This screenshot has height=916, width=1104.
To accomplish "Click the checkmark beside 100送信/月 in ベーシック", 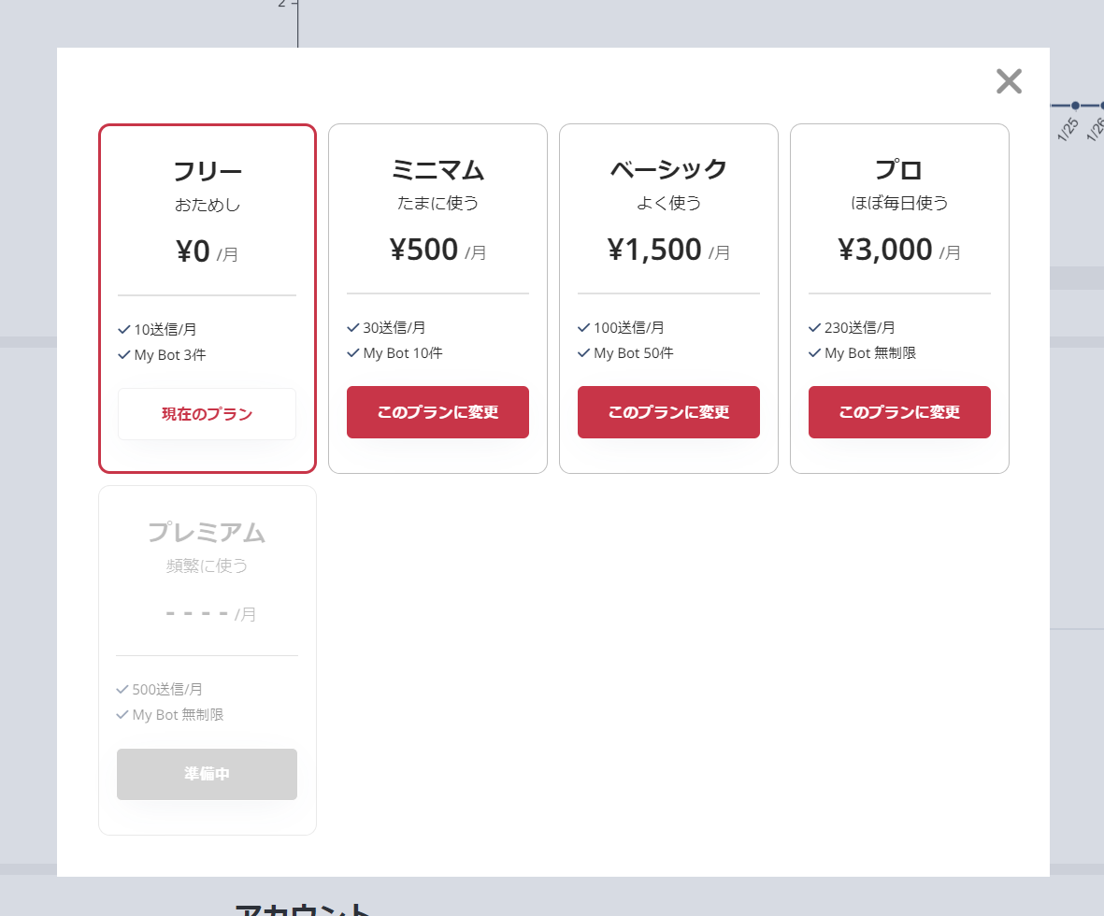I will pyautogui.click(x=584, y=327).
